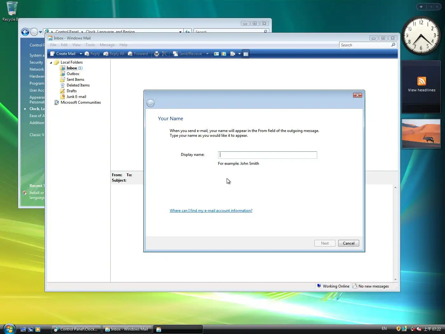Launch Windows Media Player from quick launch
Image resolution: width=445 pixels, height=334 pixels.
click(x=38, y=329)
